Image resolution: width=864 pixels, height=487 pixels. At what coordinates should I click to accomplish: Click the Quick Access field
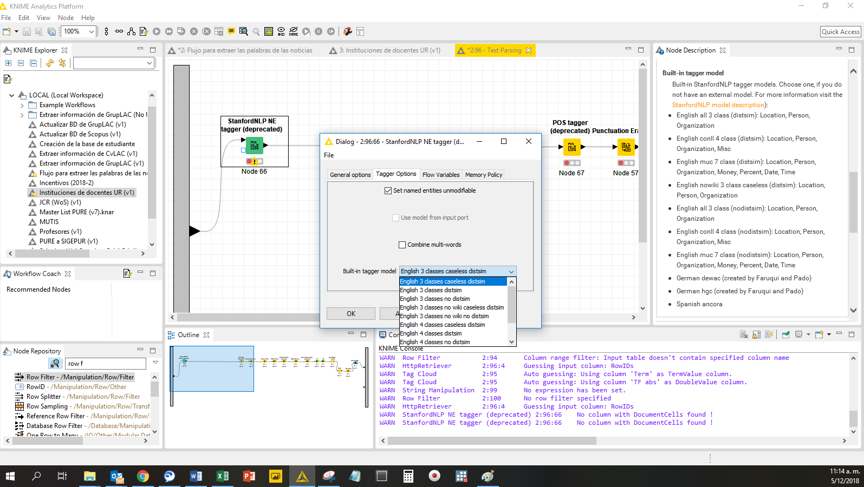coord(840,32)
